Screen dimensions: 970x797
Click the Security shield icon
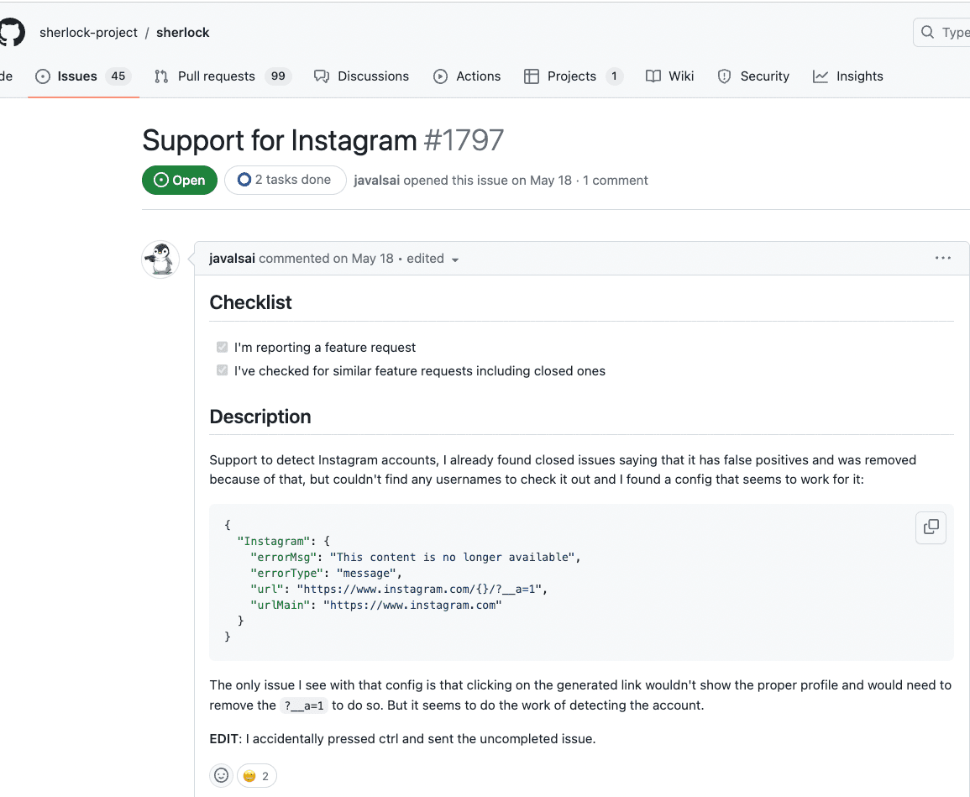coord(724,76)
